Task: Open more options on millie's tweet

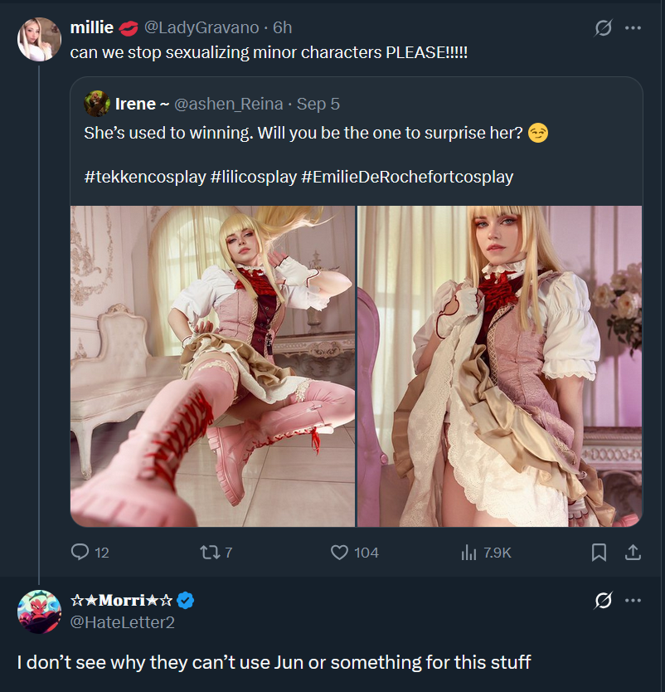Action: [x=633, y=28]
